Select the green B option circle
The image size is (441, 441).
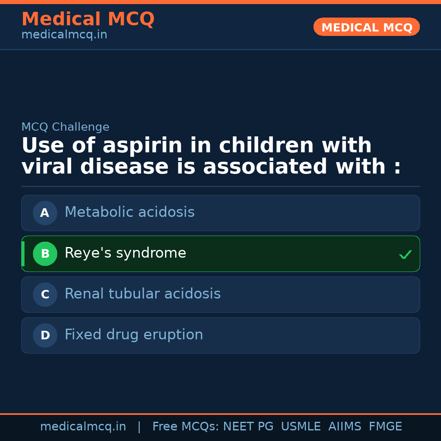(45, 254)
